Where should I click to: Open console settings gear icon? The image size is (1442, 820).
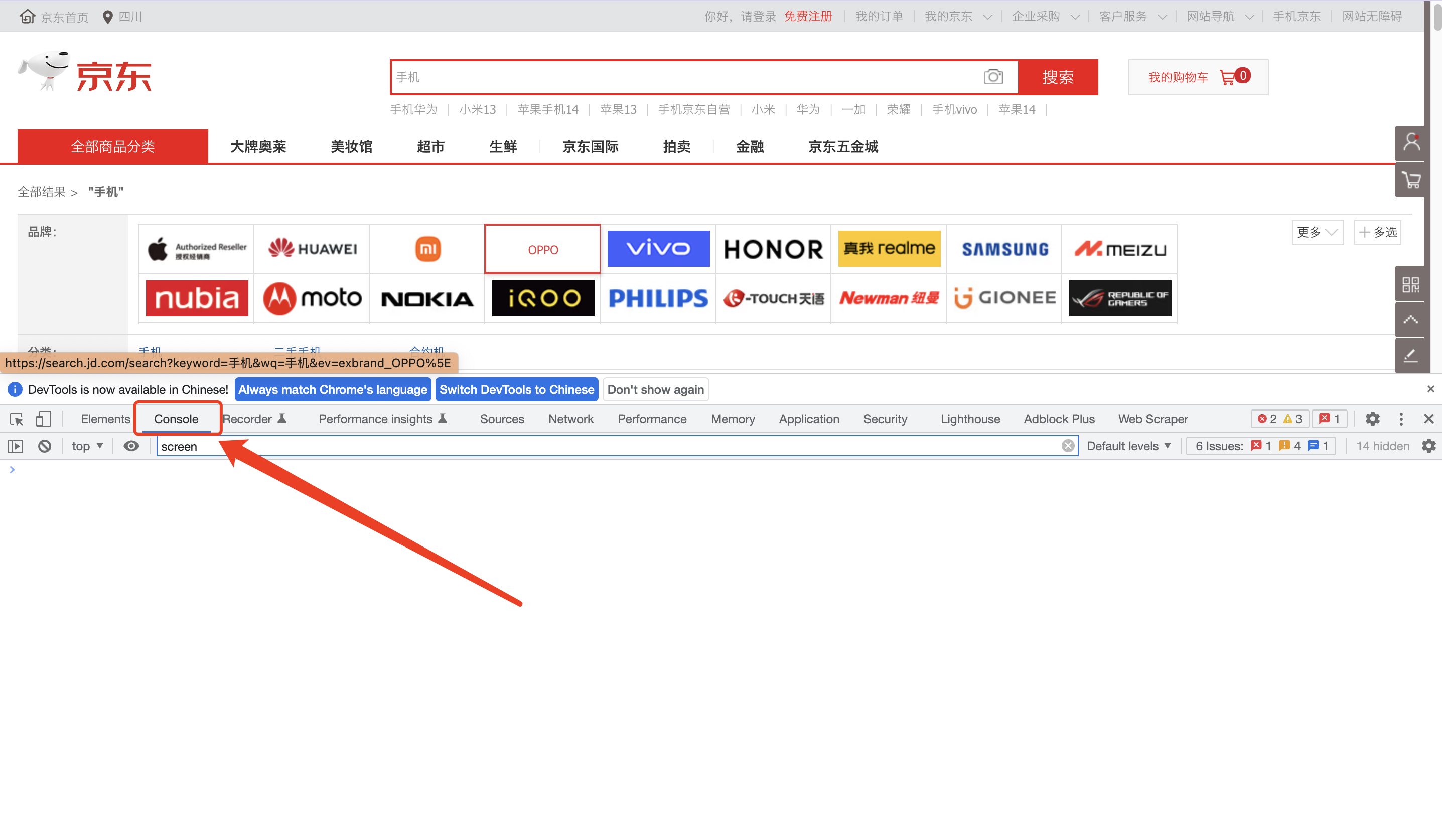pos(1428,446)
